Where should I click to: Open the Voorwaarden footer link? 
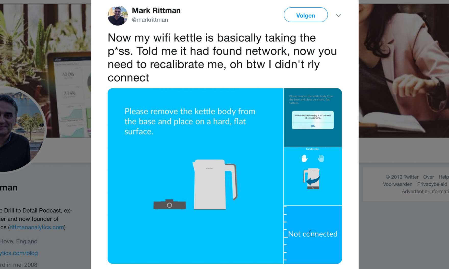click(397, 184)
